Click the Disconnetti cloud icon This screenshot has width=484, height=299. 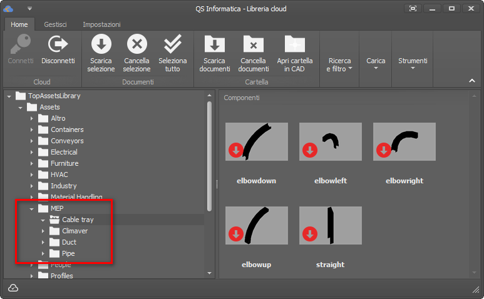tap(58, 44)
